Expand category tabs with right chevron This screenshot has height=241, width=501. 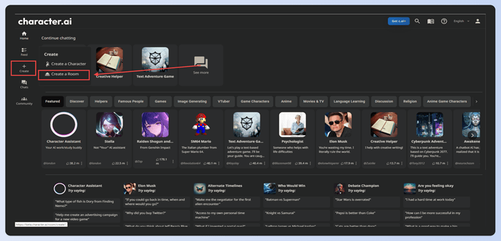pos(476,102)
